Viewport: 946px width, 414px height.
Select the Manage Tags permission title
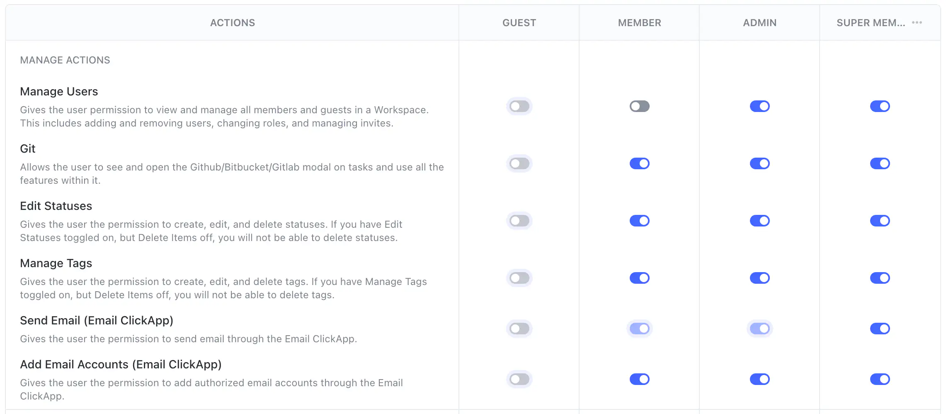56,263
